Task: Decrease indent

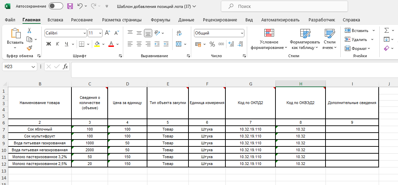Action: (157, 44)
